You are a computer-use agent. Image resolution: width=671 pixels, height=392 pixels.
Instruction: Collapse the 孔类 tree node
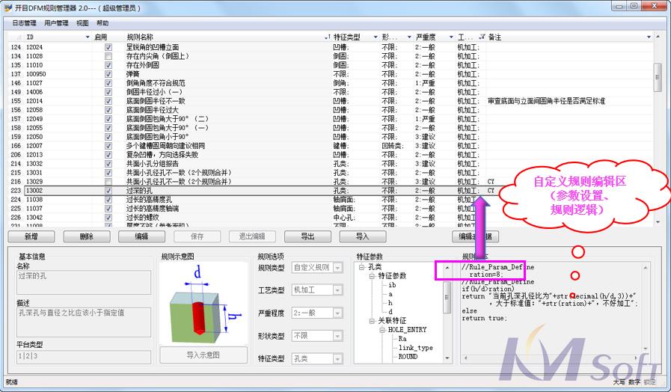pos(362,267)
